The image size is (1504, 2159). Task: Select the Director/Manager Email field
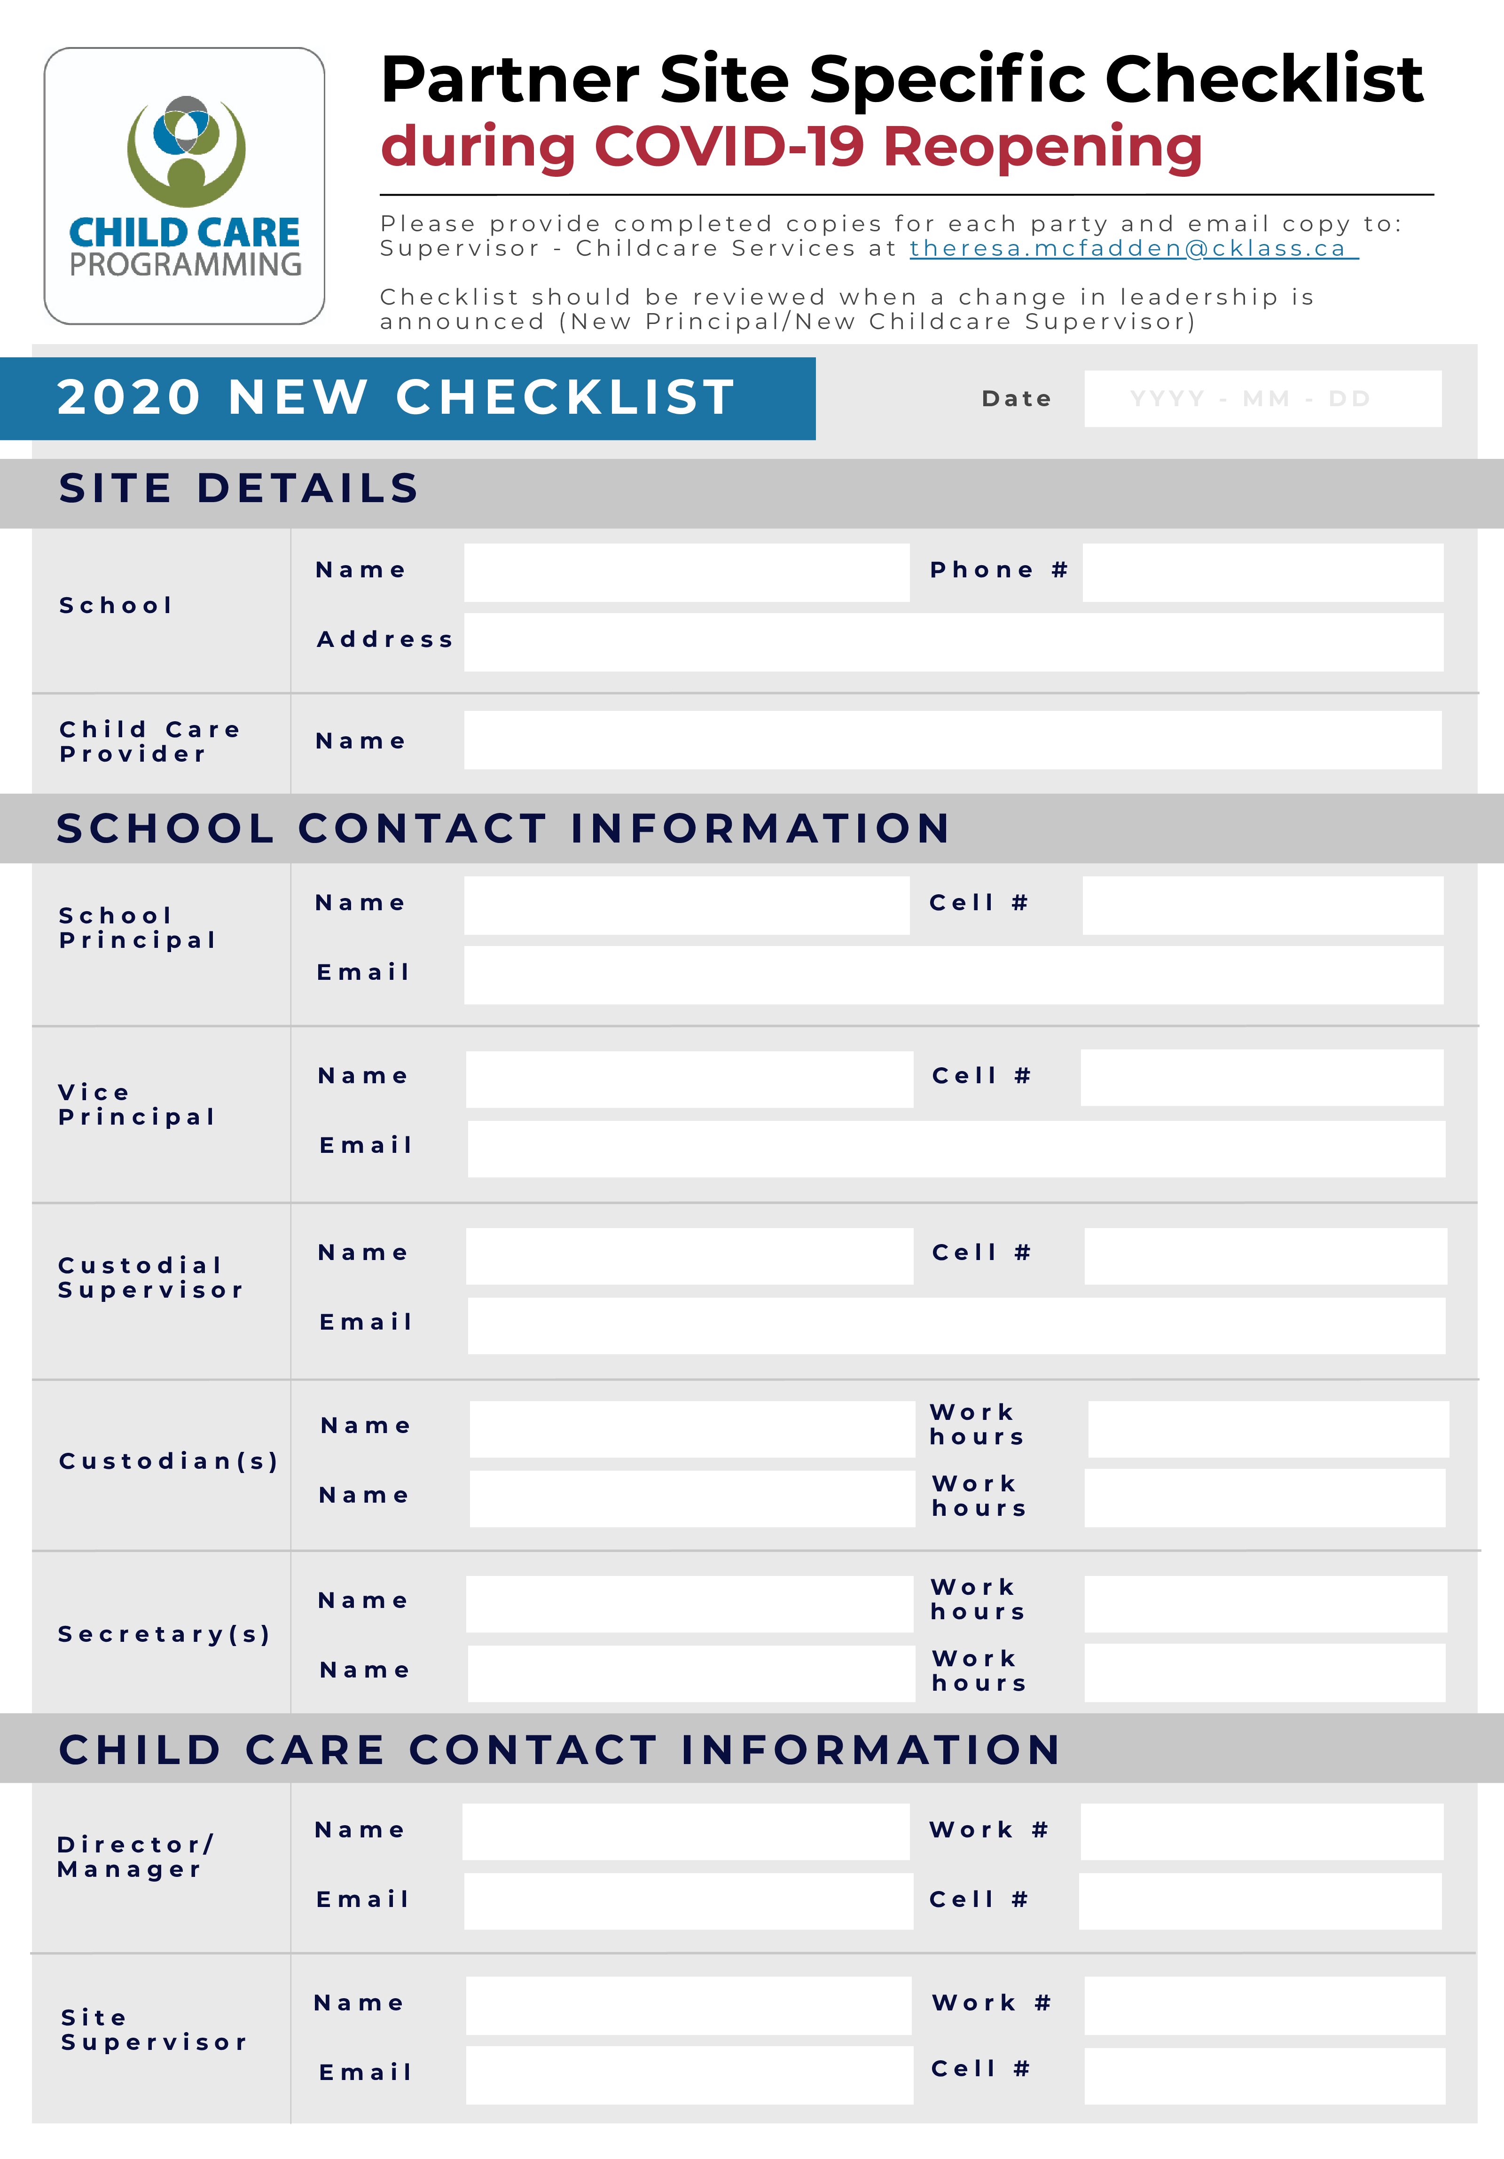687,1901
